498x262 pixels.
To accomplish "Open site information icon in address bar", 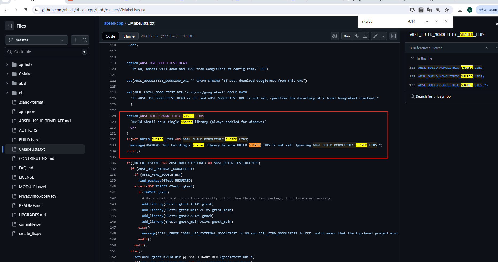I will point(37,10).
